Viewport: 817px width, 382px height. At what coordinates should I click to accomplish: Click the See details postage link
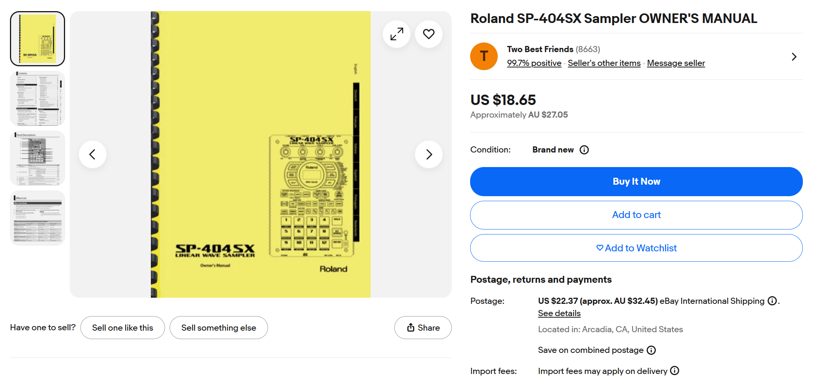point(559,313)
